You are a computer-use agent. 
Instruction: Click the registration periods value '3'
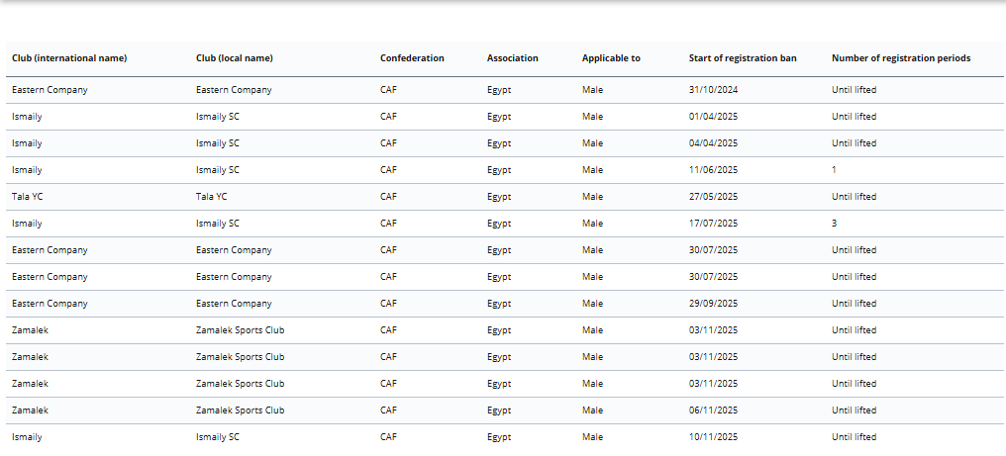835,224
